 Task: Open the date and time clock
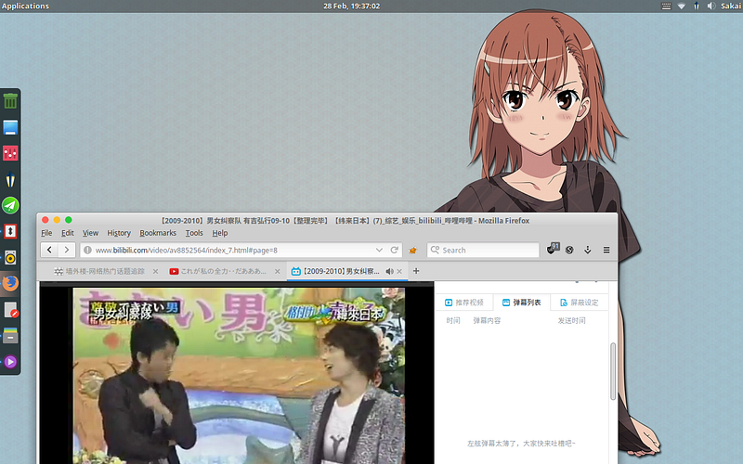(351, 6)
